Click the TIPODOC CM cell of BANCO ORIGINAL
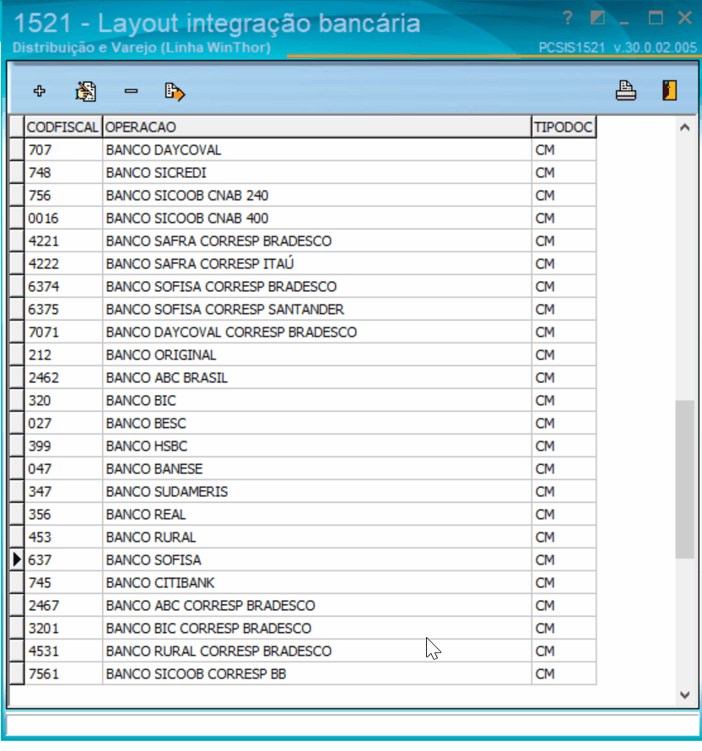The width and height of the screenshot is (702, 751). 564,355
